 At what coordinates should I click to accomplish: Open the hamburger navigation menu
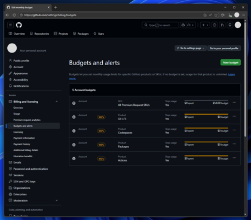point(10,25)
